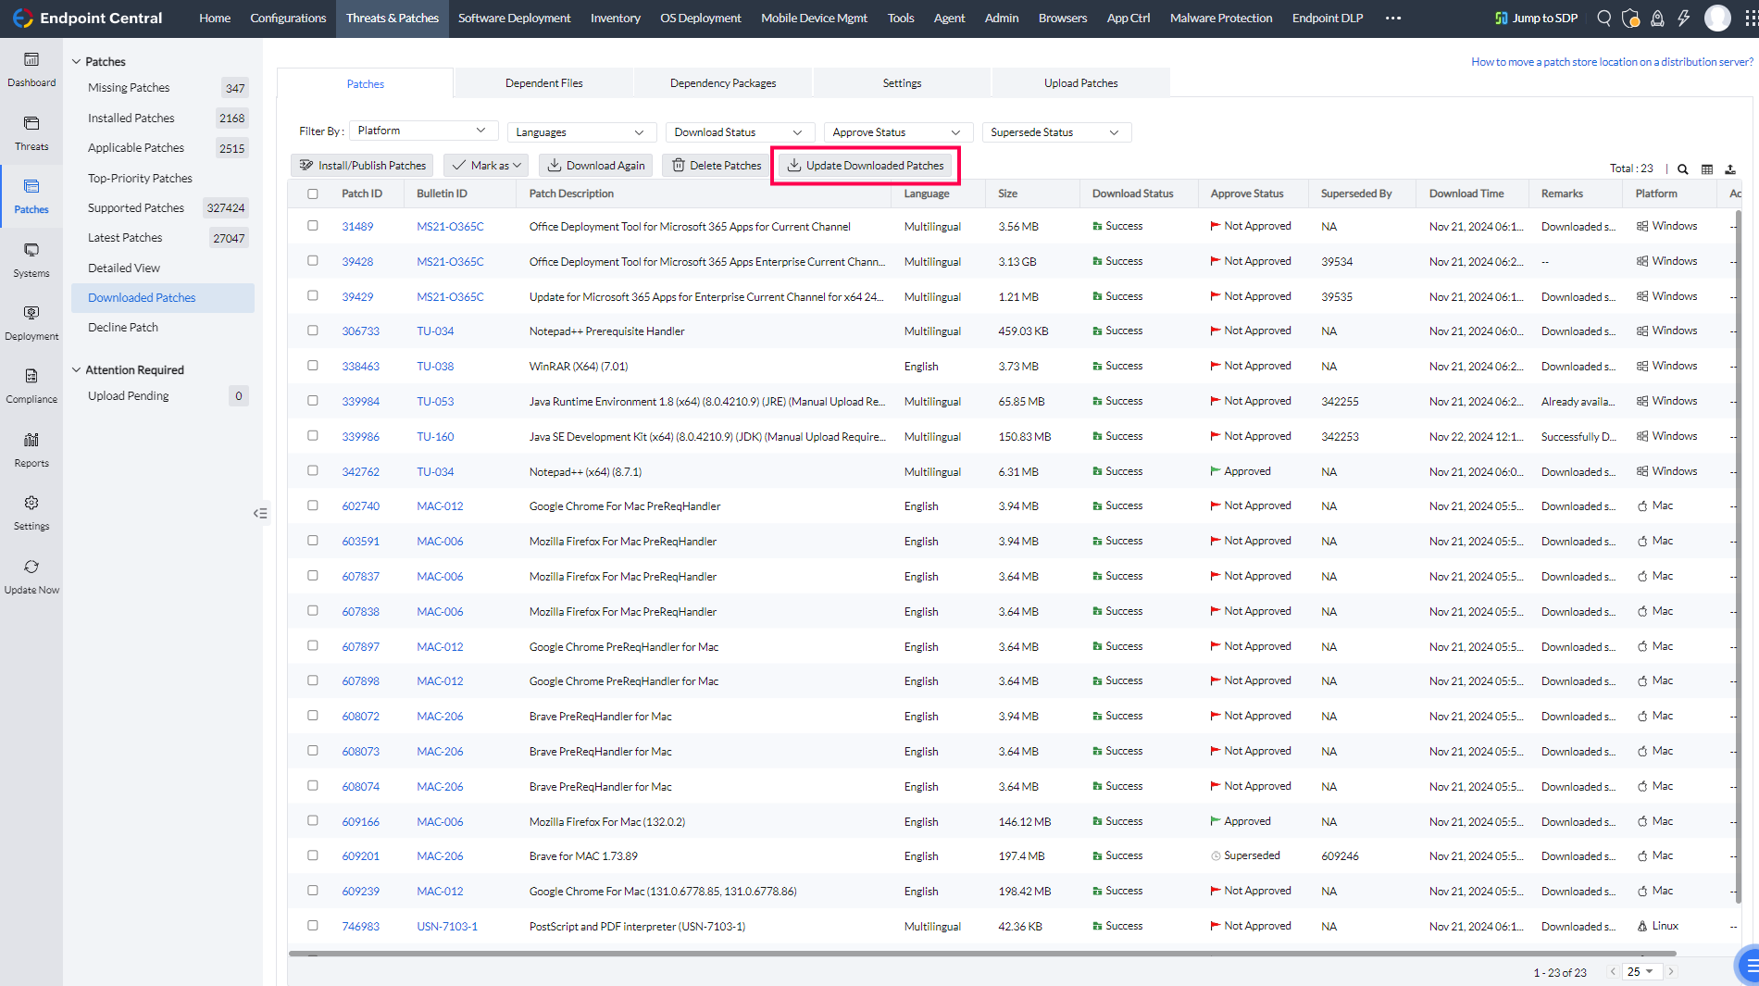The width and height of the screenshot is (1759, 986).
Task: Click the Delete Patches button
Action: click(717, 166)
